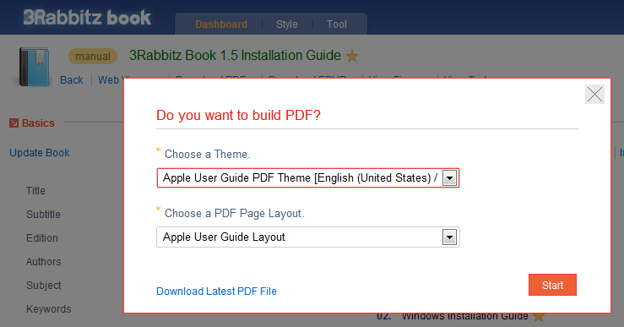
Task: Open the theme dropdown arrow
Action: [x=449, y=178]
